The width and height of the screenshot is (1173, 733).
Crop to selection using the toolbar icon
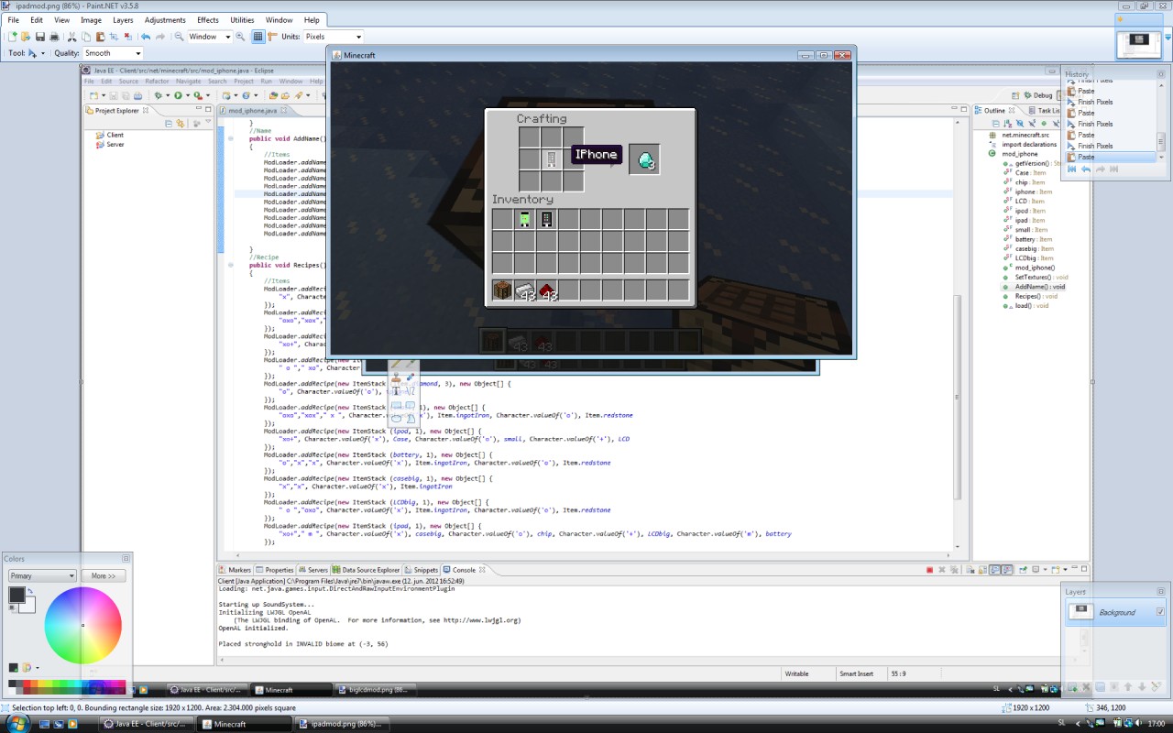point(115,37)
